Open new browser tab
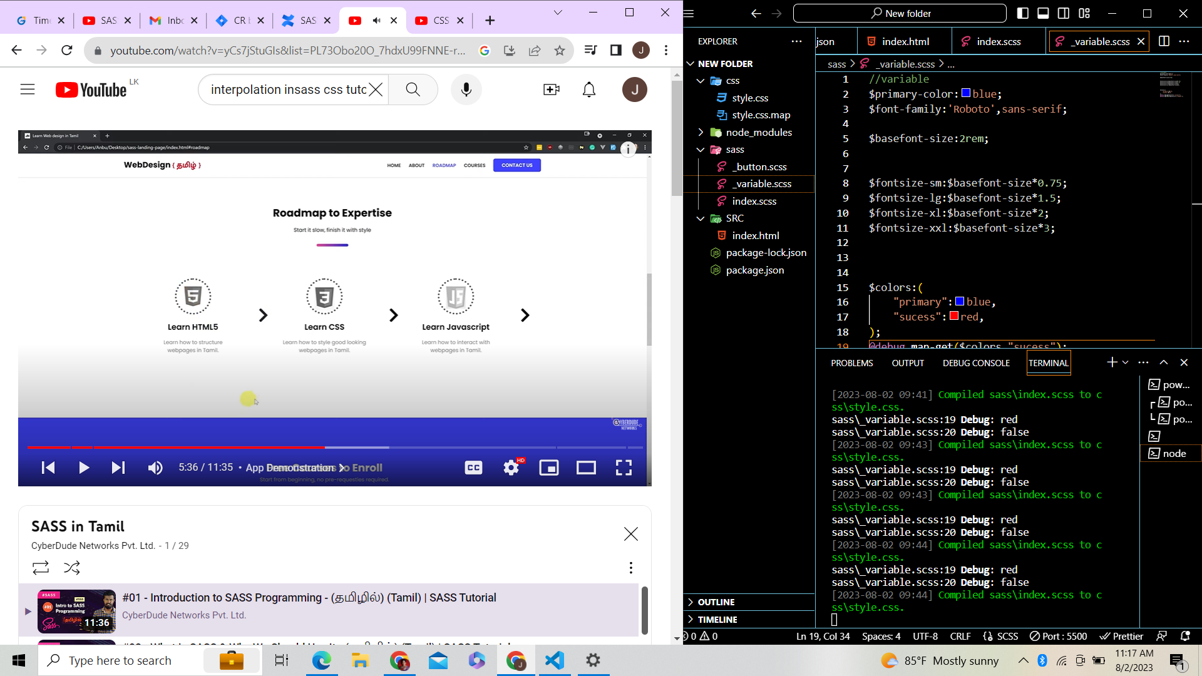This screenshot has height=676, width=1202. [x=490, y=21]
